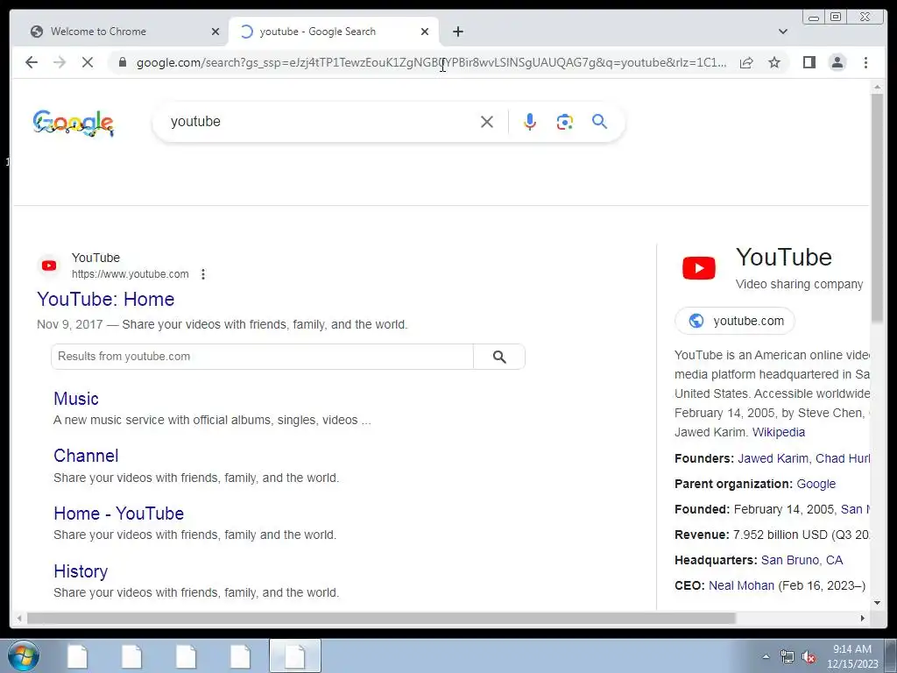The width and height of the screenshot is (897, 673).
Task: Bookmark this tab with star icon
Action: coord(774,62)
